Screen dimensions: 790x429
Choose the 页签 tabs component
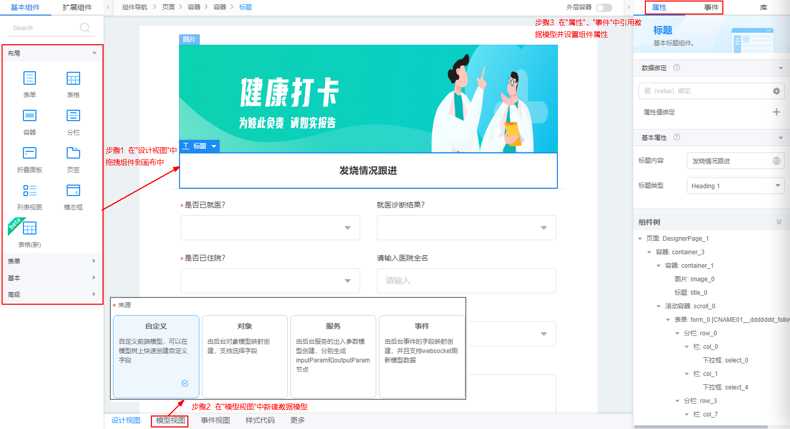click(73, 159)
